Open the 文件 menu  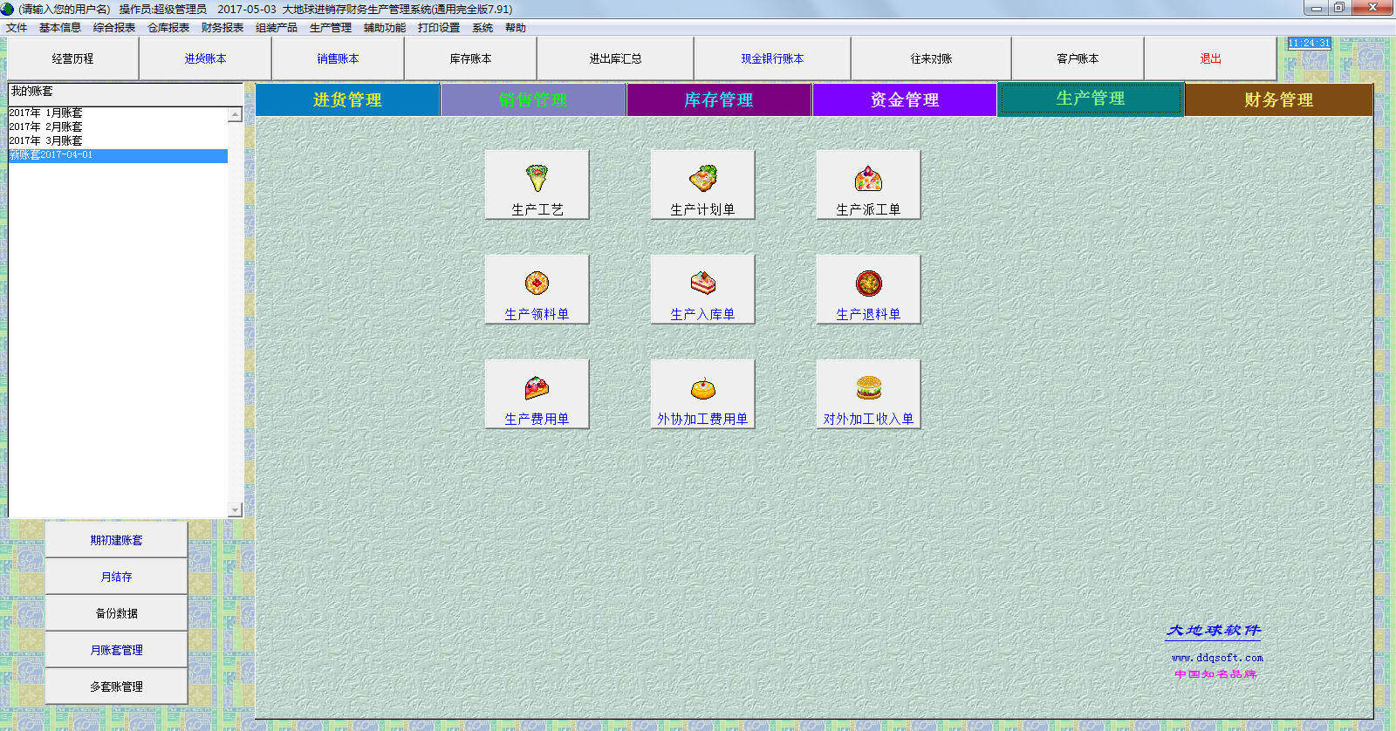17,28
